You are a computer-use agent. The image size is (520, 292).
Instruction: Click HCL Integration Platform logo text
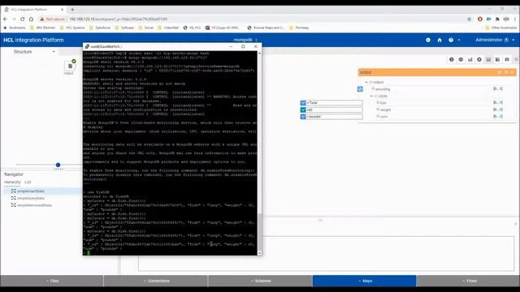(x=33, y=40)
